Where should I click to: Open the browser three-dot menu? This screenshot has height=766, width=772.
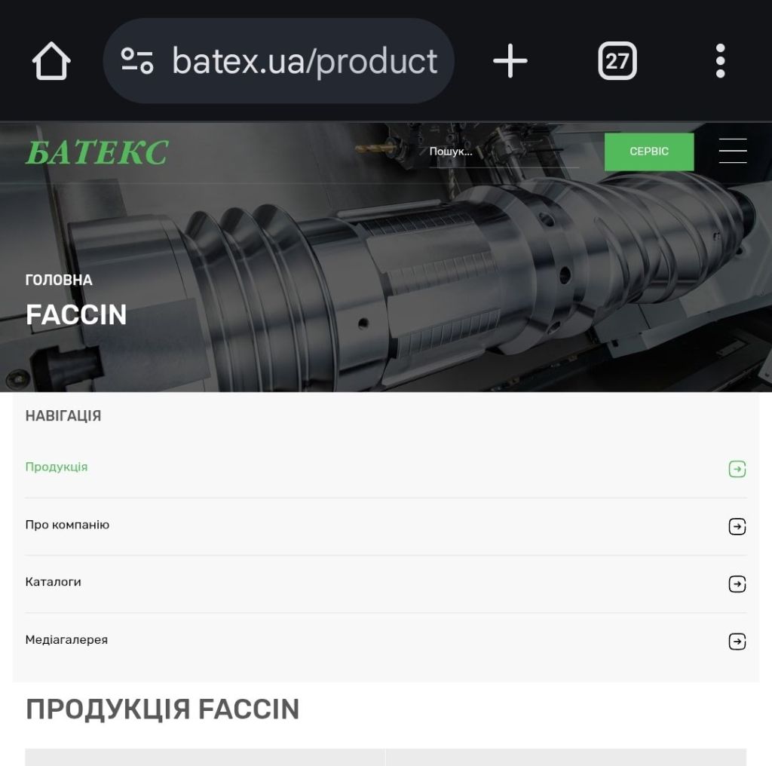click(x=720, y=61)
